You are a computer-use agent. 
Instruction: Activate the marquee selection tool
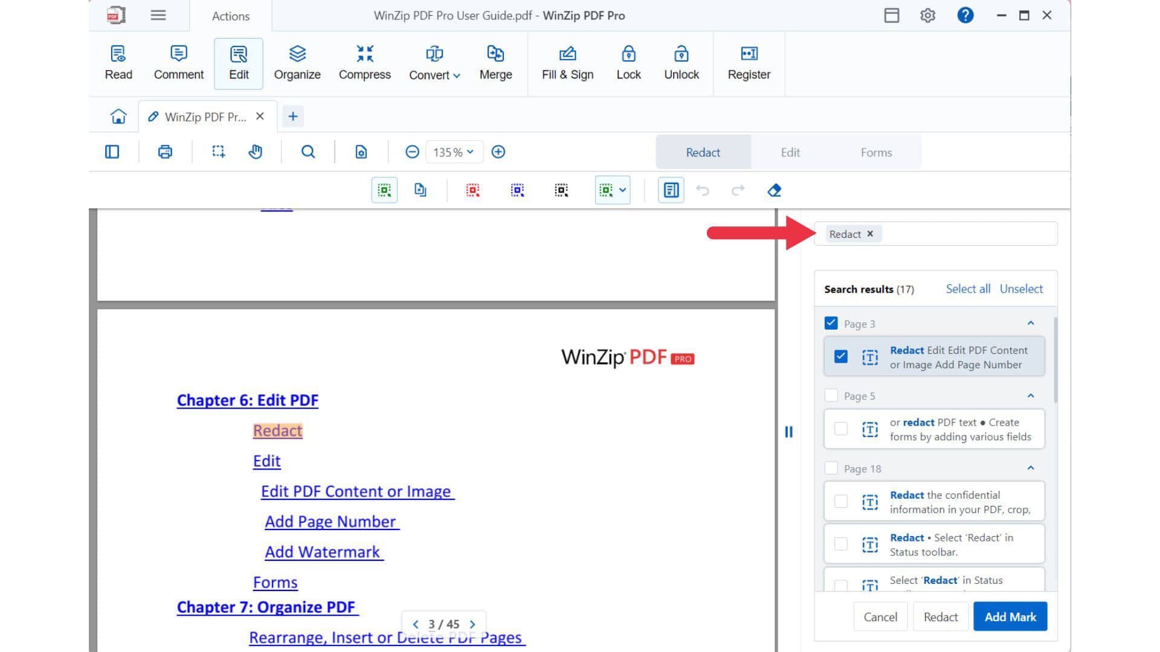(219, 152)
